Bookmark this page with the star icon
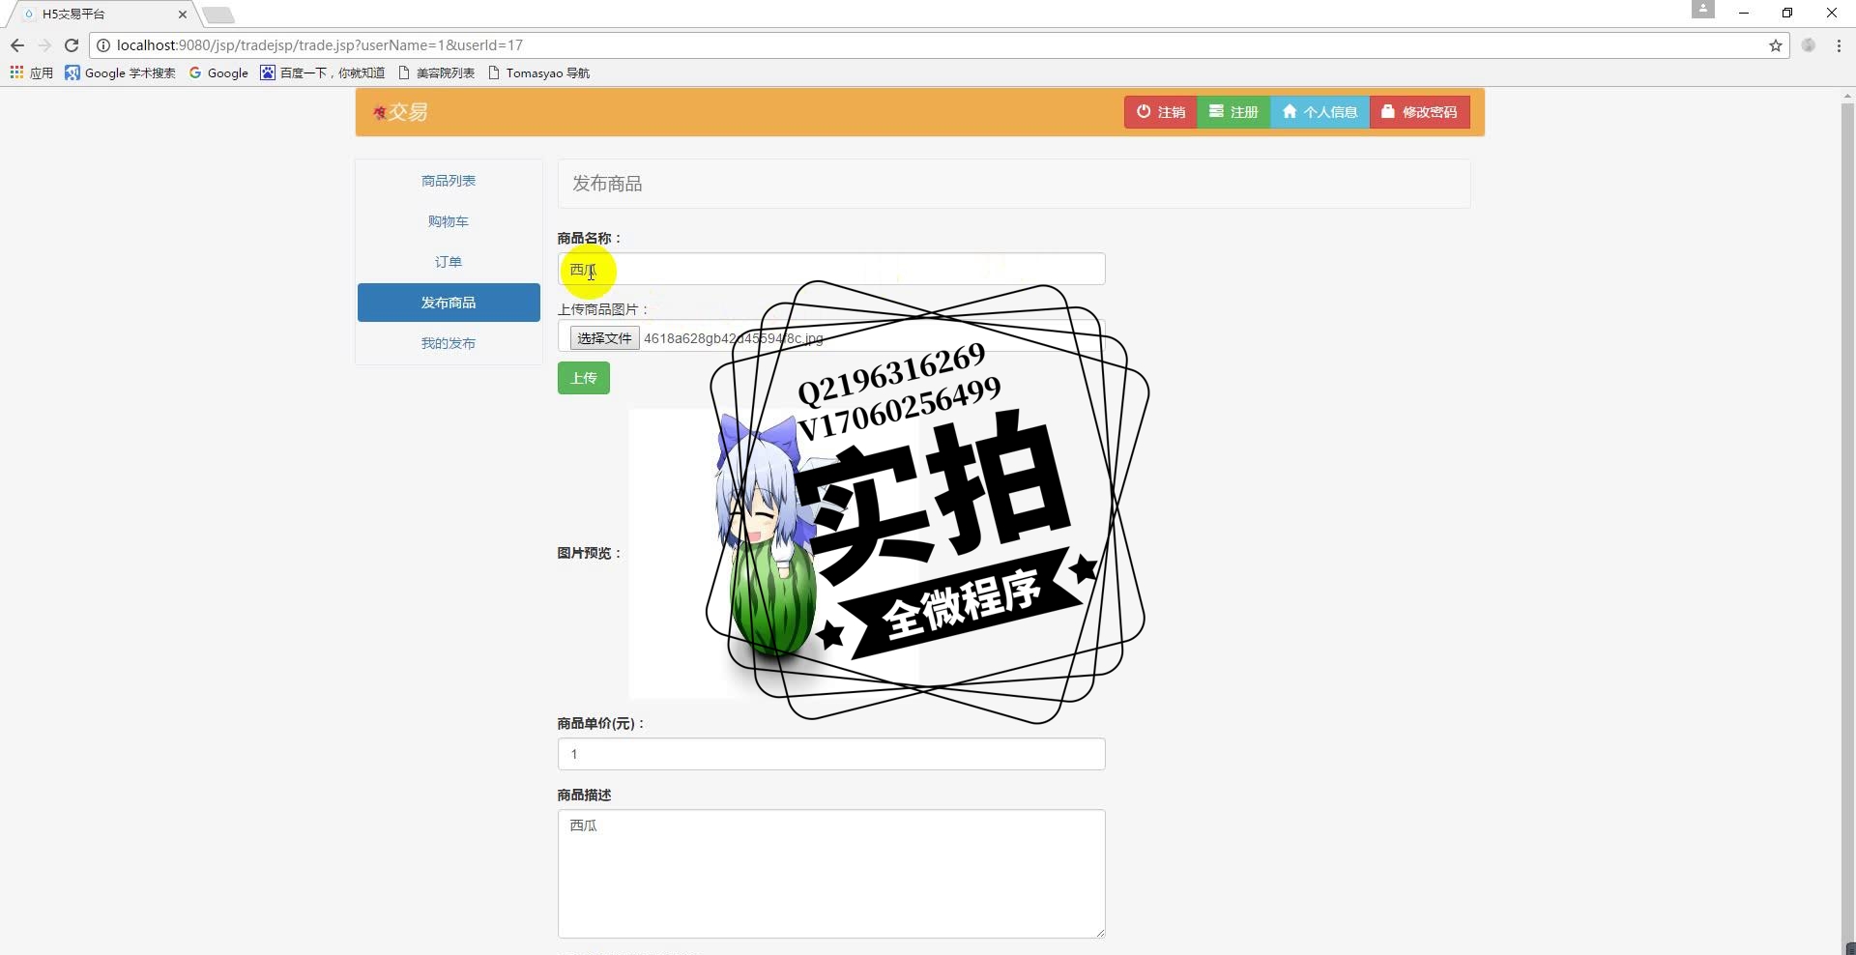This screenshot has height=955, width=1856. point(1776,45)
